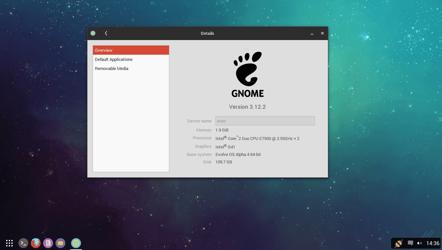Select the Intel G41 graphics value

[225, 146]
